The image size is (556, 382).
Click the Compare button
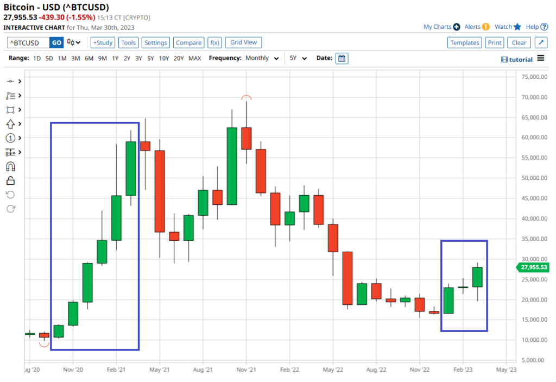pos(188,42)
